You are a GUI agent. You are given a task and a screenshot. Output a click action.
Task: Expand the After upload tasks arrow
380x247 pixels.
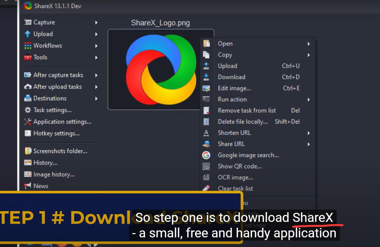point(96,87)
